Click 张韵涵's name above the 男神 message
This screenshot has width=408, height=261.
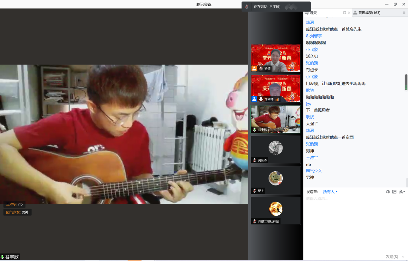coord(312,144)
